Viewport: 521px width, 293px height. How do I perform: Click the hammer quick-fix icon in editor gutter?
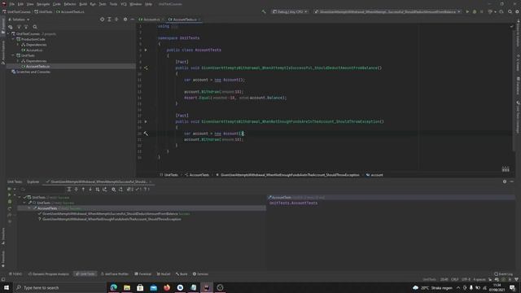[146, 133]
